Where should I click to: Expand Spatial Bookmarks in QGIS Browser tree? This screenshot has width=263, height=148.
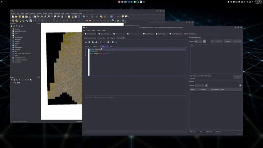11,31
